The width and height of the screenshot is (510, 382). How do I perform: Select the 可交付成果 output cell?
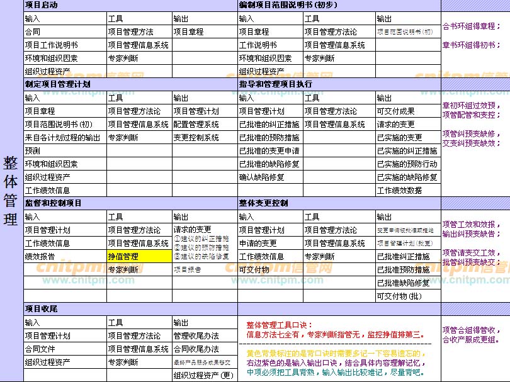(407, 111)
